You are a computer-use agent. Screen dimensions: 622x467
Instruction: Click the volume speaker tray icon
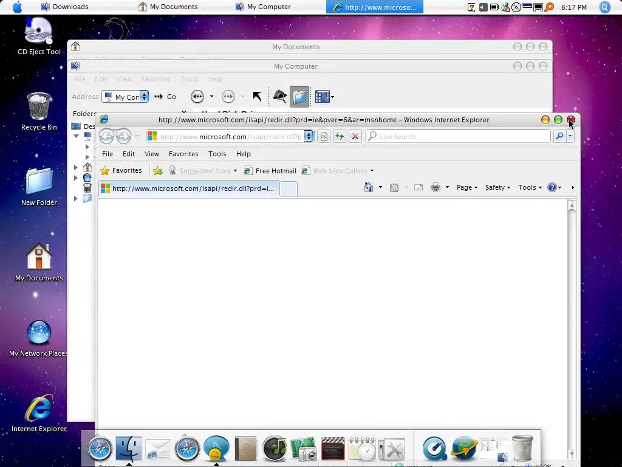483,7
